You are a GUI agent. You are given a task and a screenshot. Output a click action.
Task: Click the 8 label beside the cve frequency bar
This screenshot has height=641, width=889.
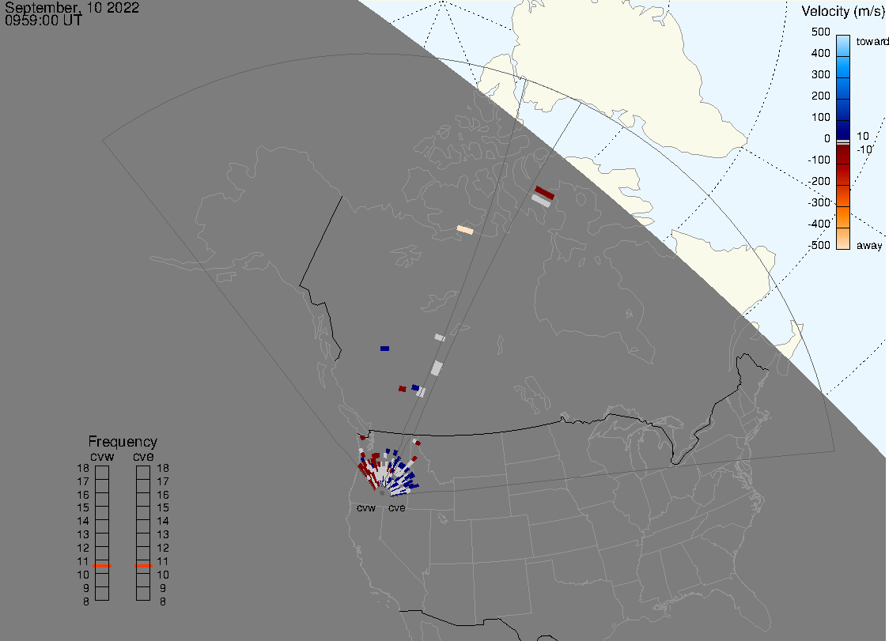point(163,601)
